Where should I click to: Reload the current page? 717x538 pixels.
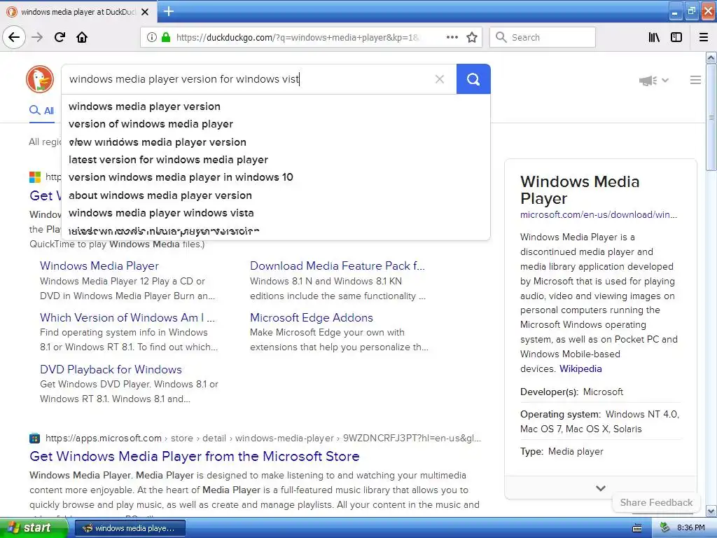point(60,37)
